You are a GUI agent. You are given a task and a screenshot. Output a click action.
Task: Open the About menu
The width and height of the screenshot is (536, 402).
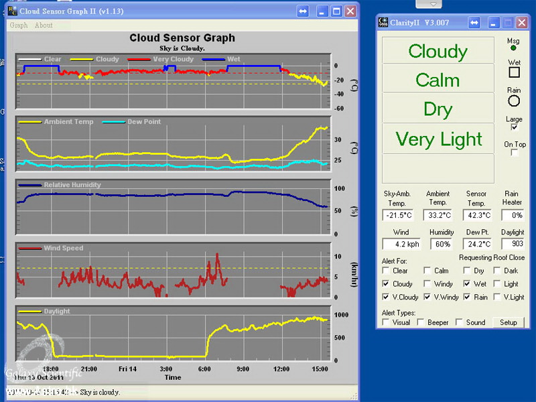click(44, 25)
